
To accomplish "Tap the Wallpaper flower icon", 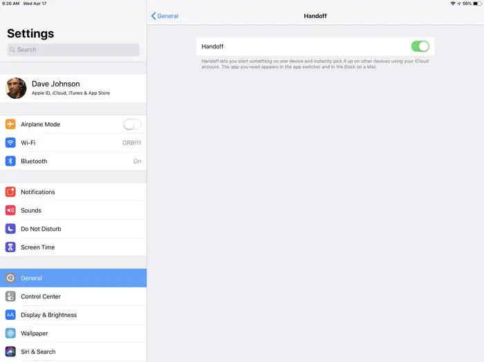I will click(10, 333).
